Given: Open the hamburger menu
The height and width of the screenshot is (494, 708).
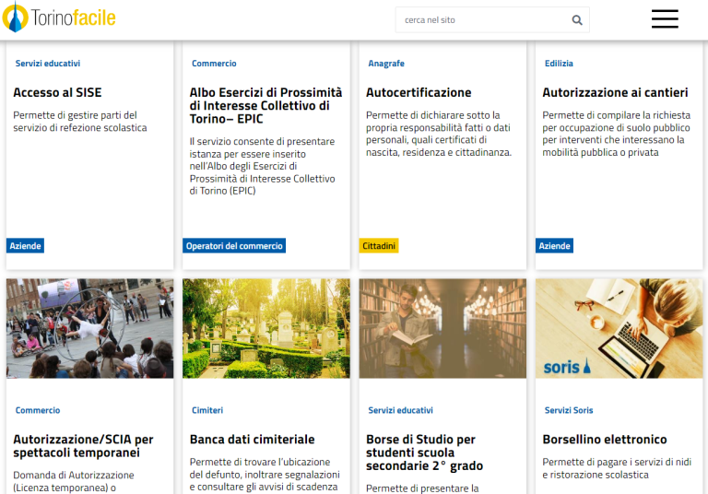Looking at the screenshot, I should pyautogui.click(x=664, y=19).
